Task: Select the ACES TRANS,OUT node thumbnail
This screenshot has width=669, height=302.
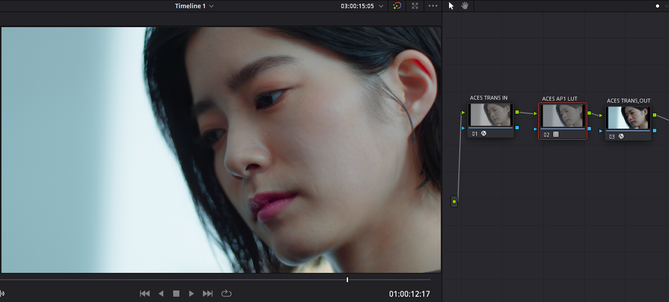Action: coord(628,118)
